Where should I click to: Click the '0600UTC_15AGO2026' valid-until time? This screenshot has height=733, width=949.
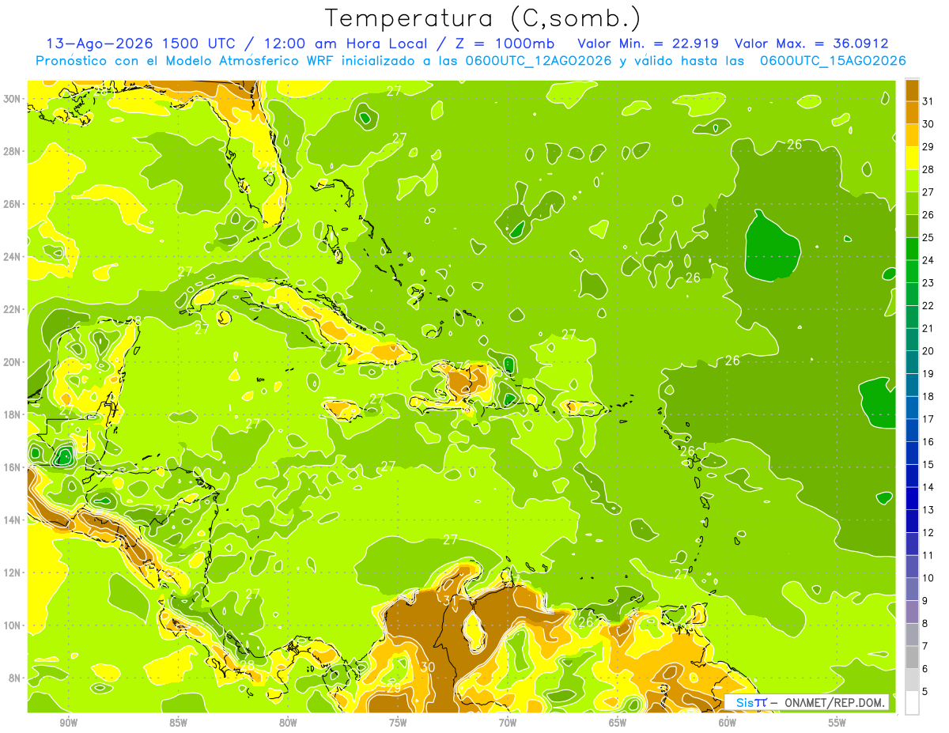coord(833,61)
